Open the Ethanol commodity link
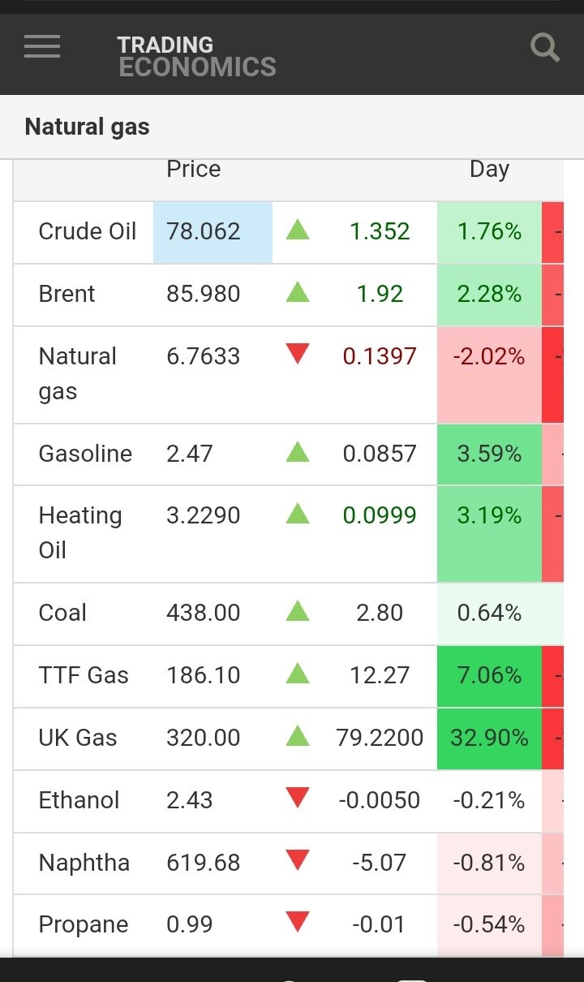This screenshot has width=584, height=982. [79, 800]
